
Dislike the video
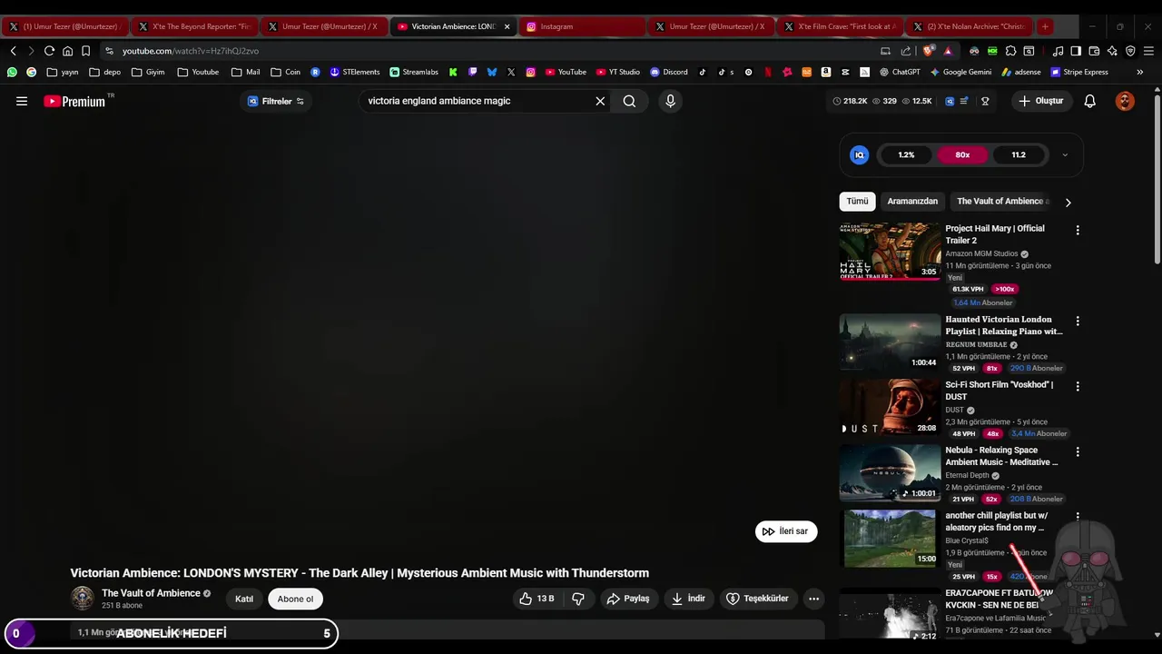tap(578, 599)
